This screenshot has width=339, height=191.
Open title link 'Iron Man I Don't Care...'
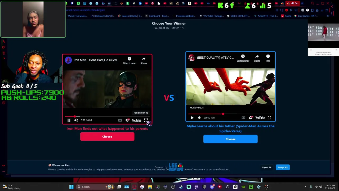point(96,60)
